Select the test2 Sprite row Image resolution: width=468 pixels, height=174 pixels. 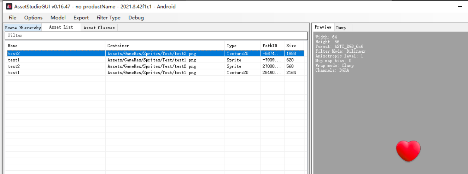coord(155,66)
